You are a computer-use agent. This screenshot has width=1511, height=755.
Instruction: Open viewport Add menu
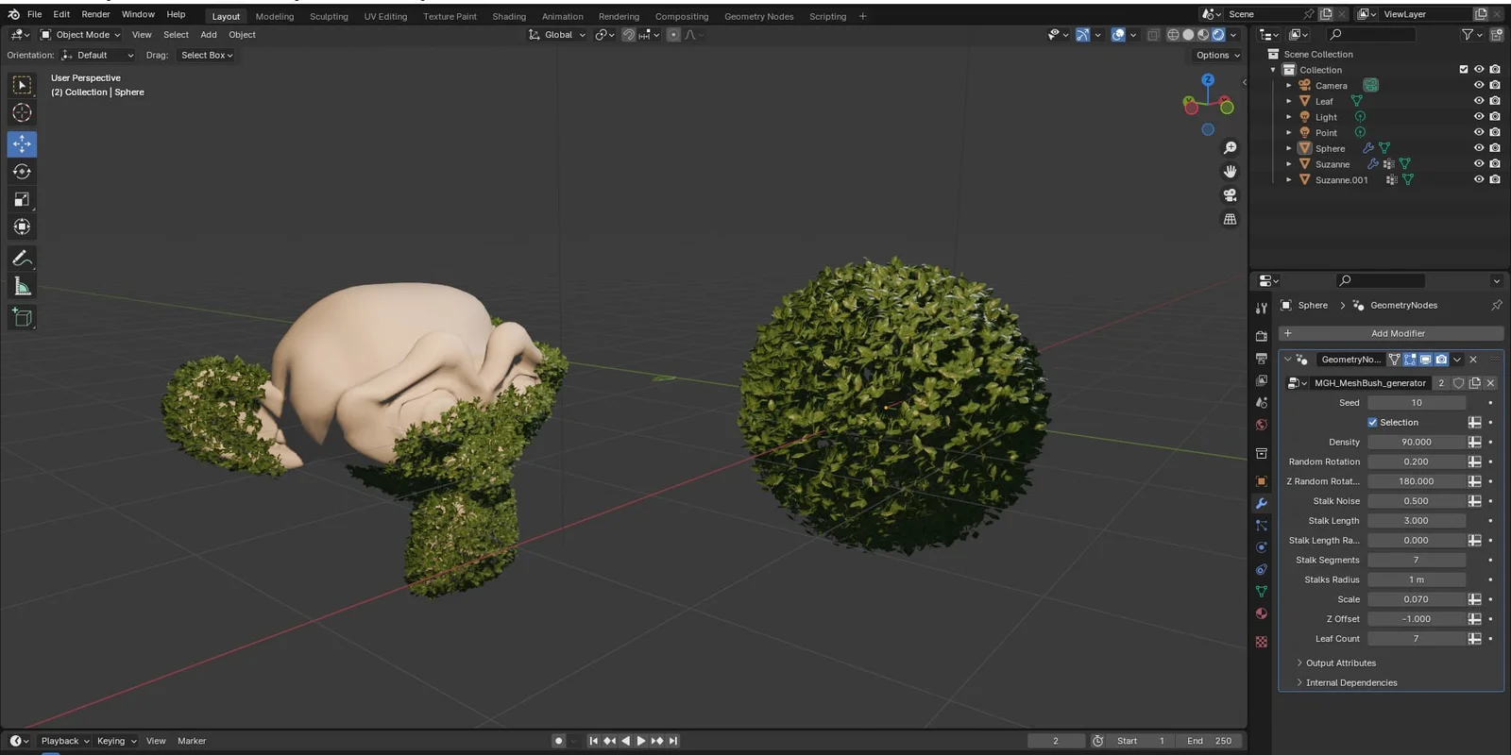pos(209,35)
